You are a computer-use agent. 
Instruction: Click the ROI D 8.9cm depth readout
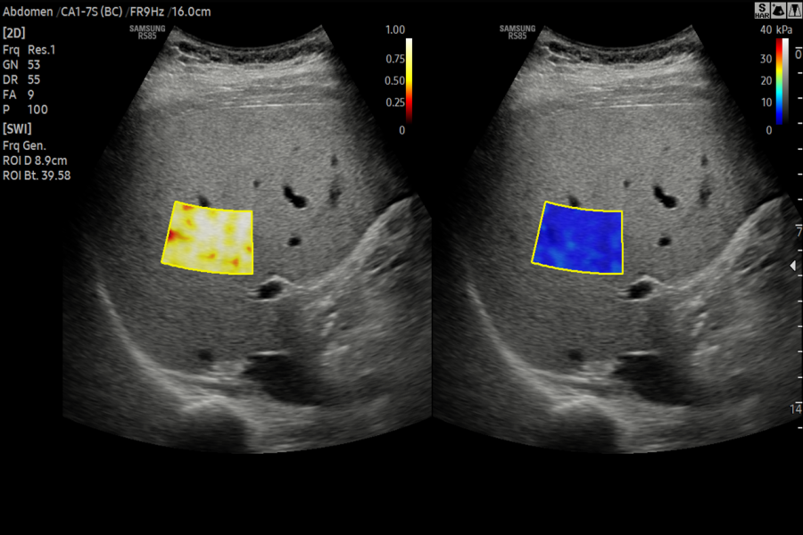click(36, 160)
